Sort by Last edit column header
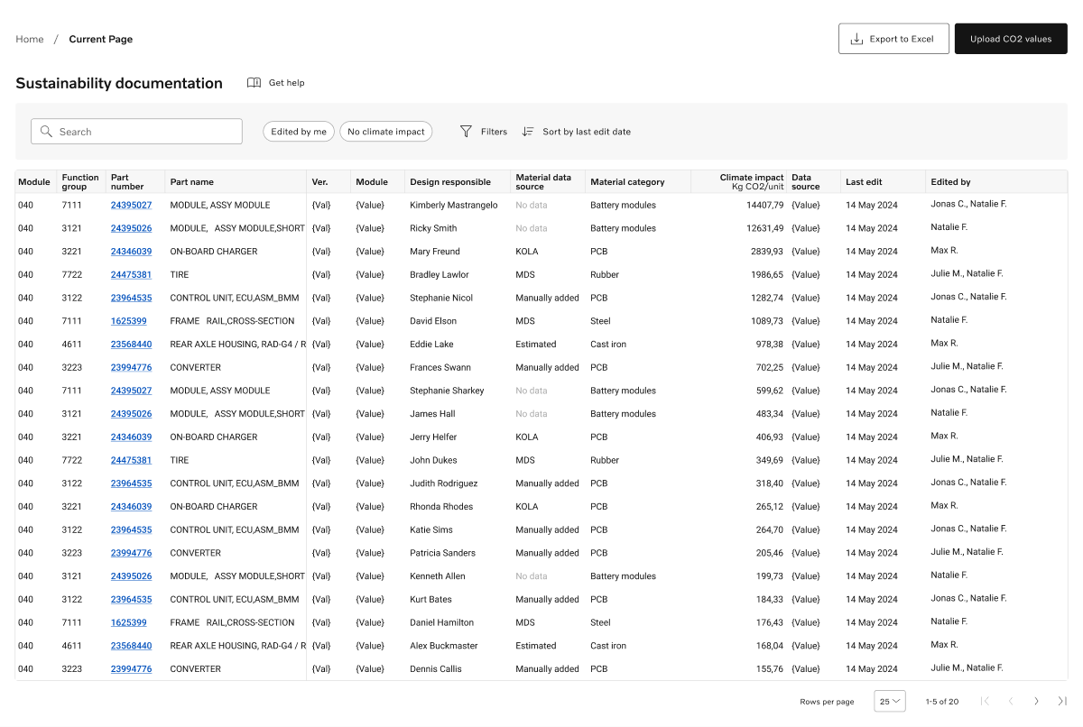The image size is (1083, 727). [864, 181]
